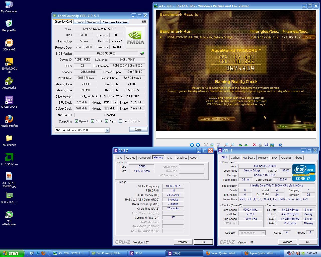Open Mainboard tab in CPU-Z Memory window
Screen dimensions: 321x257
point(144,158)
